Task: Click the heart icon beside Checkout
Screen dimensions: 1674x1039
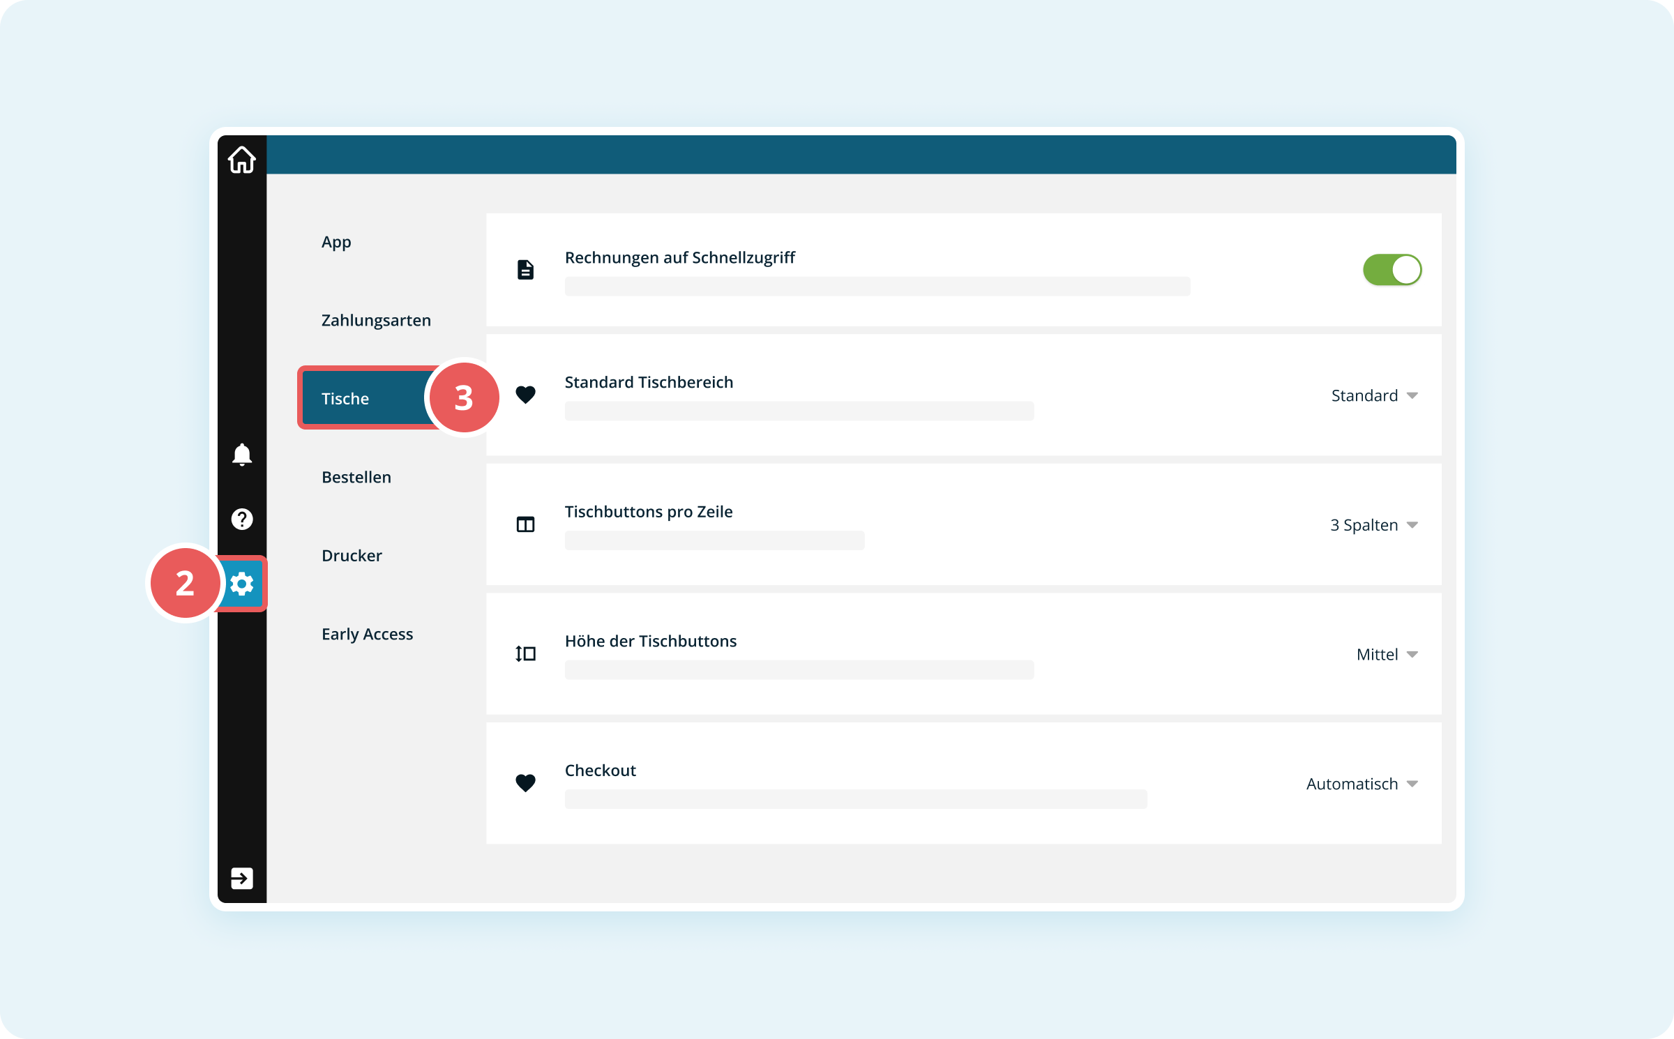Action: [525, 783]
